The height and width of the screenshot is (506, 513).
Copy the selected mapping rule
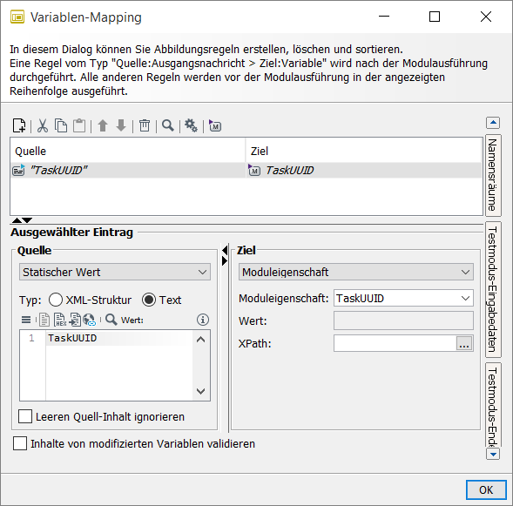[x=61, y=125]
